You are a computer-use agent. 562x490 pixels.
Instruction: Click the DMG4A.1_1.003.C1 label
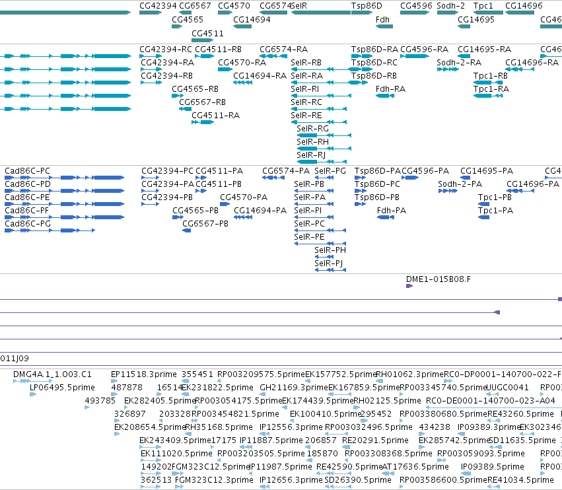point(52,374)
